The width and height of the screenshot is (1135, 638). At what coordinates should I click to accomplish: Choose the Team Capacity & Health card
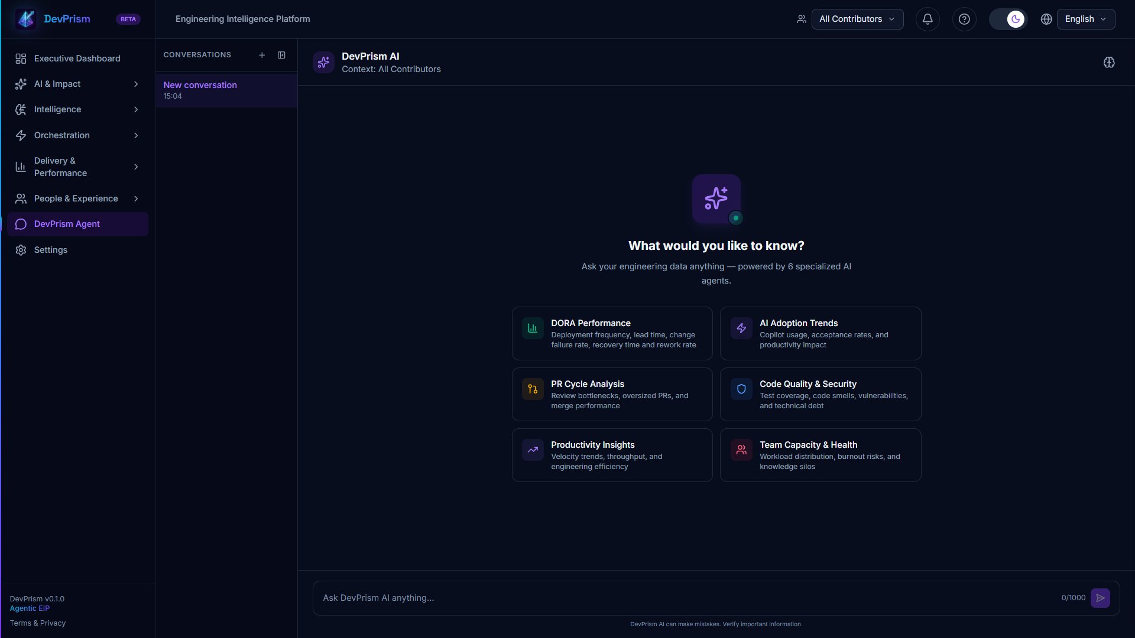pos(821,455)
